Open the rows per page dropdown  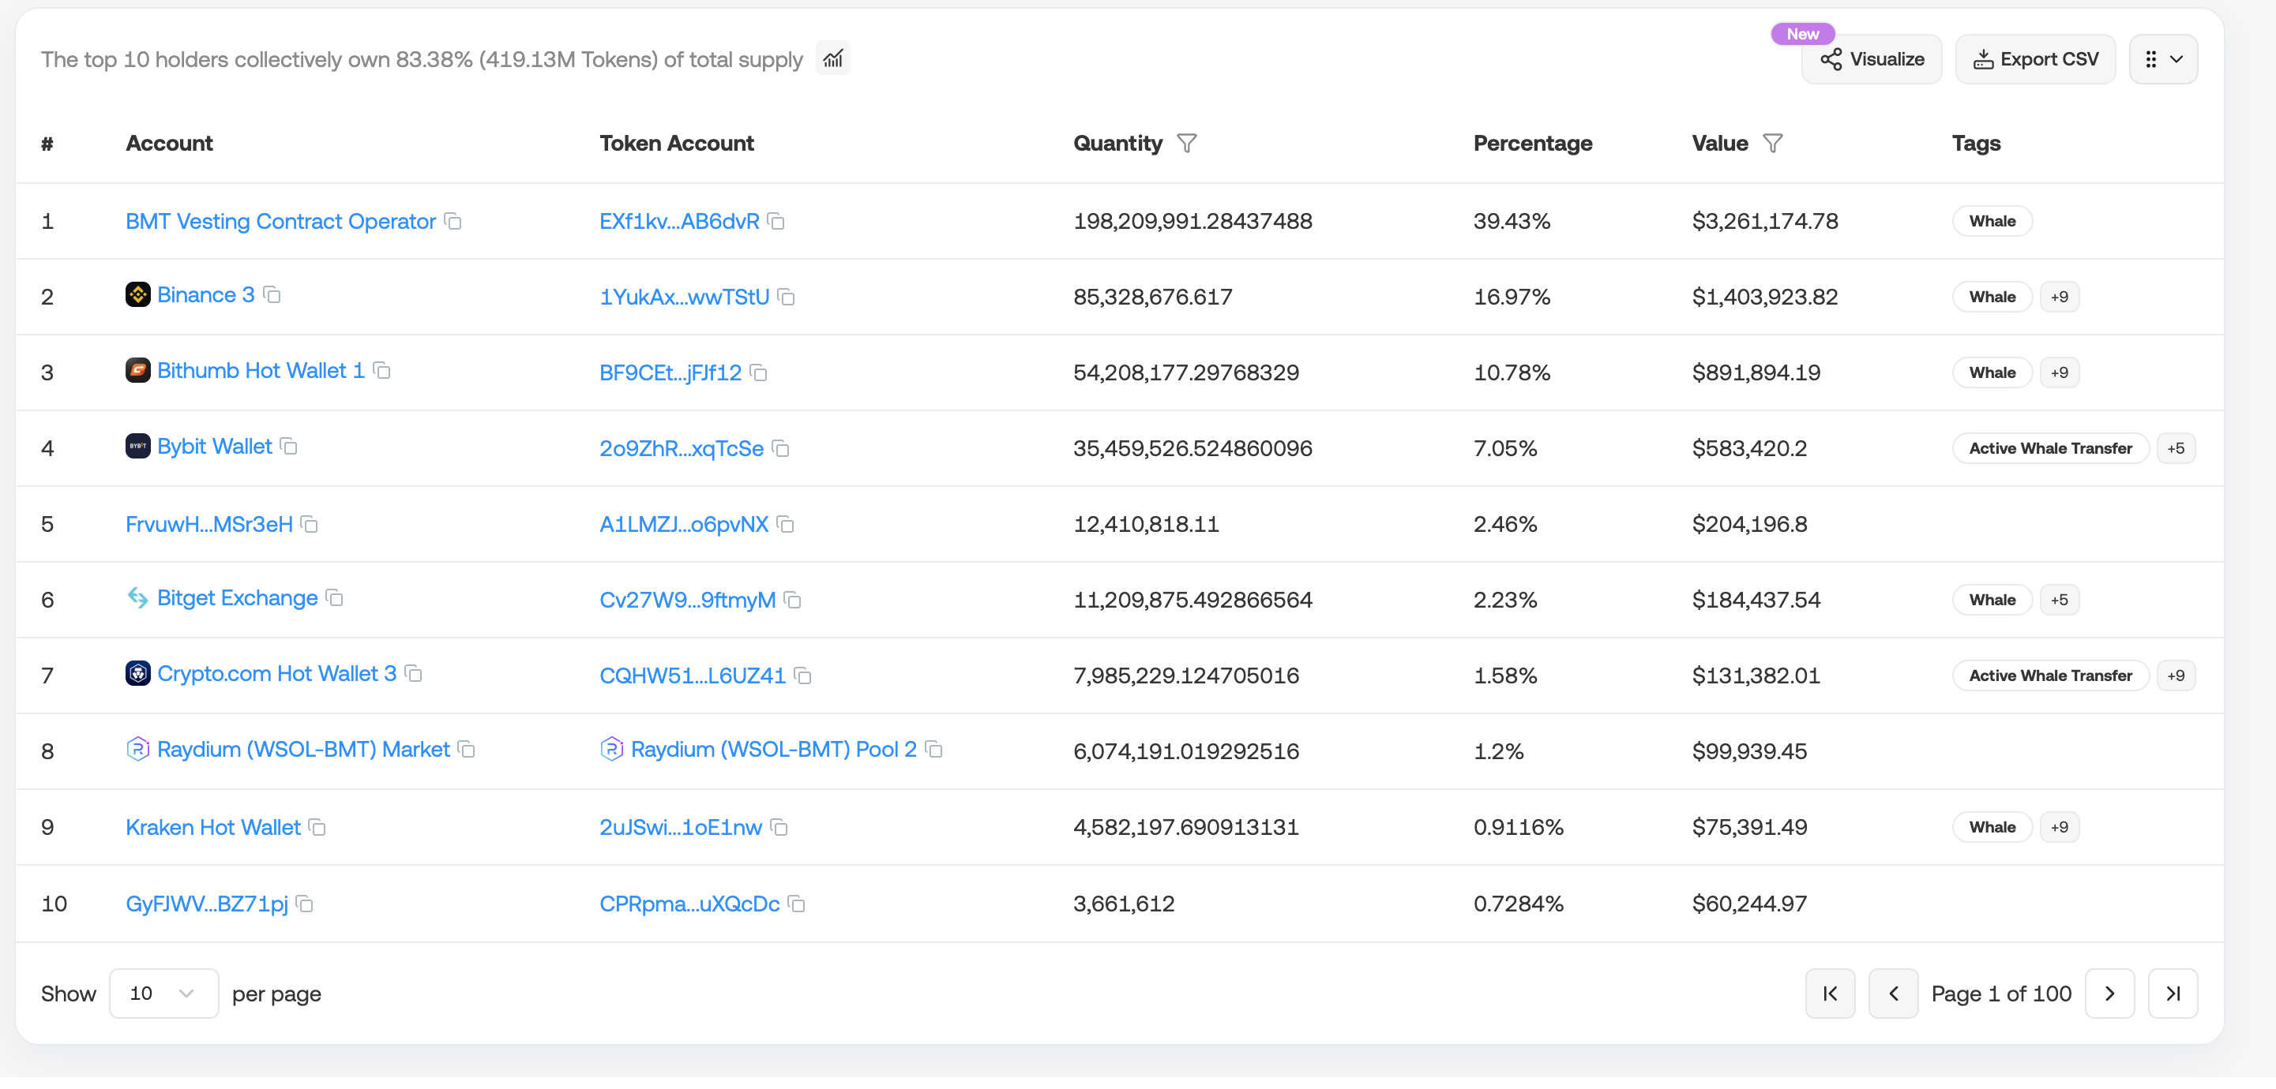163,994
